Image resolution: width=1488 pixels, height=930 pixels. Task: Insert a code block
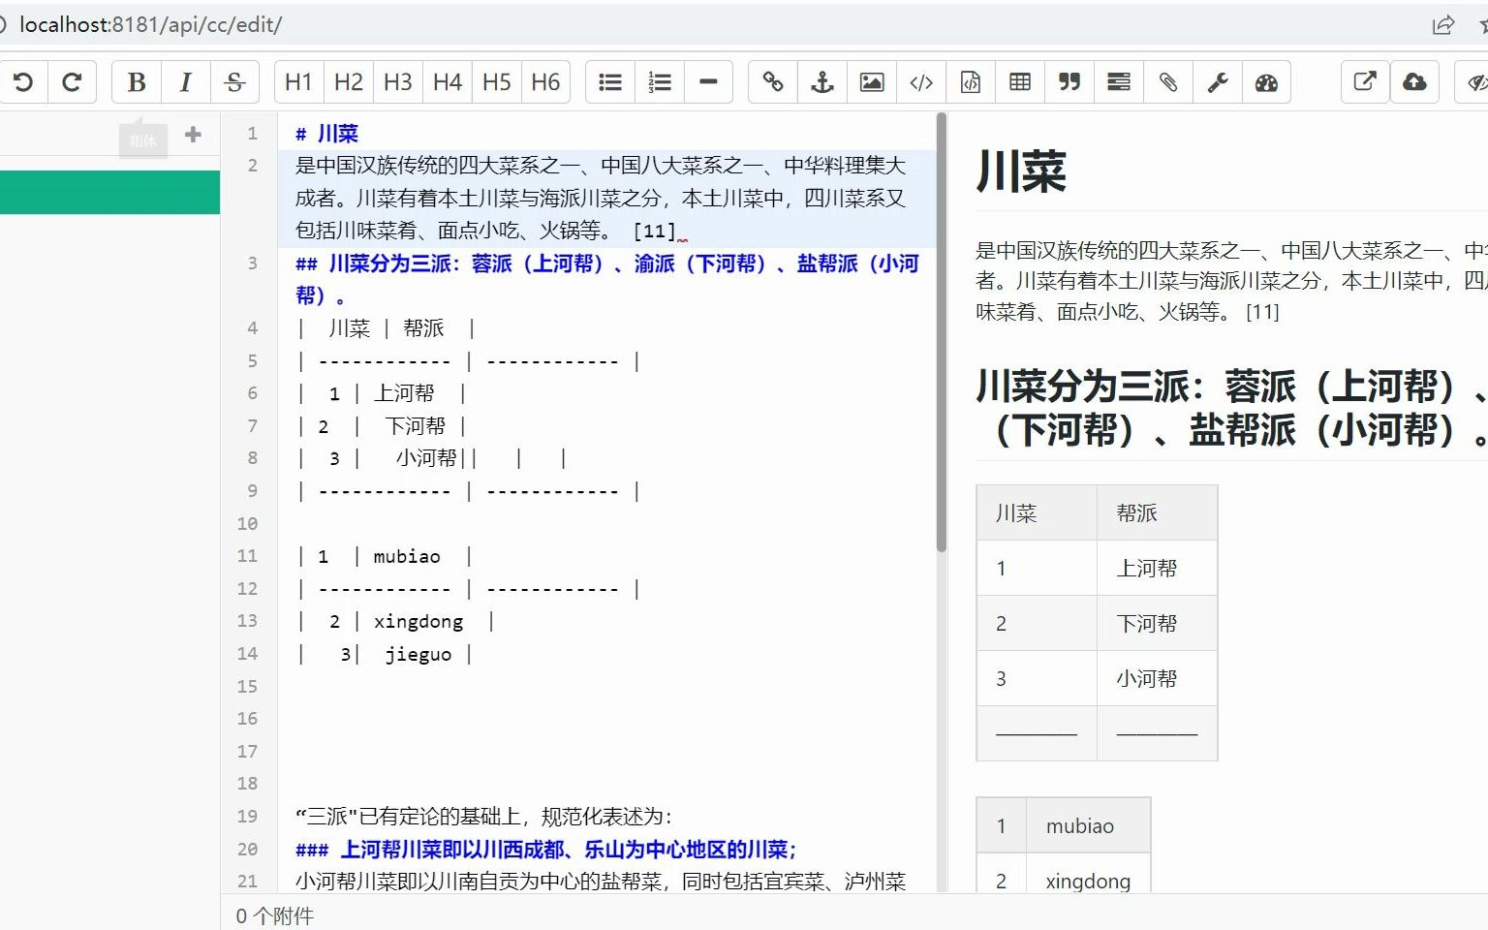[x=971, y=82]
